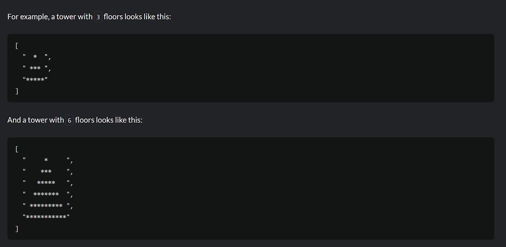
Task: Click the eleven-star bottom row of the 6-floor tower
Action: pos(46,217)
